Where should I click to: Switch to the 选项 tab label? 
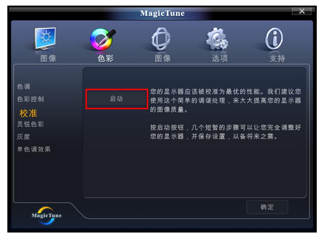click(x=220, y=58)
